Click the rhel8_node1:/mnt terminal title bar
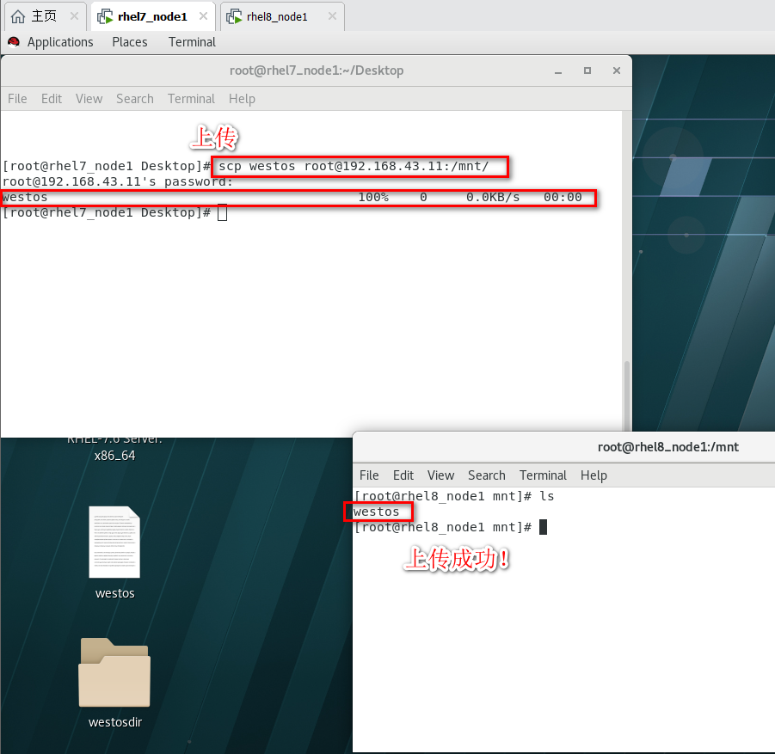775x754 pixels. [563, 447]
